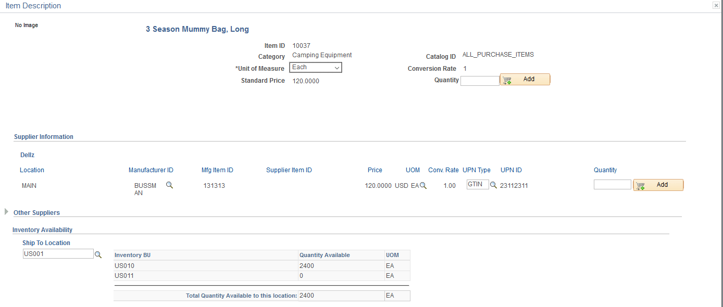Open the UOM lookup magnifier icon

pos(423,186)
